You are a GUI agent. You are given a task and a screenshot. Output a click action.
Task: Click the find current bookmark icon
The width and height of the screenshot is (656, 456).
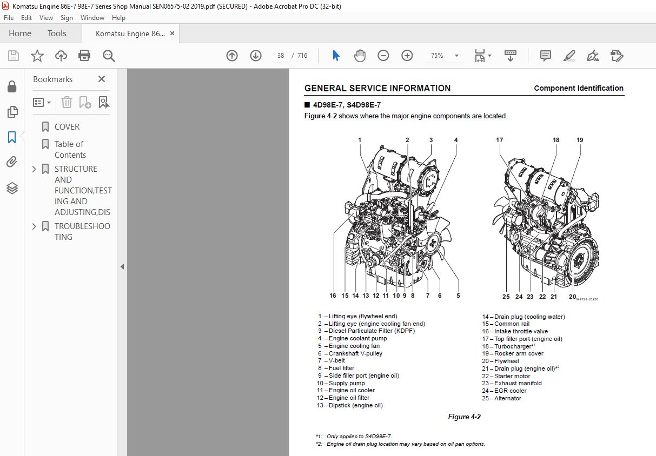click(104, 102)
